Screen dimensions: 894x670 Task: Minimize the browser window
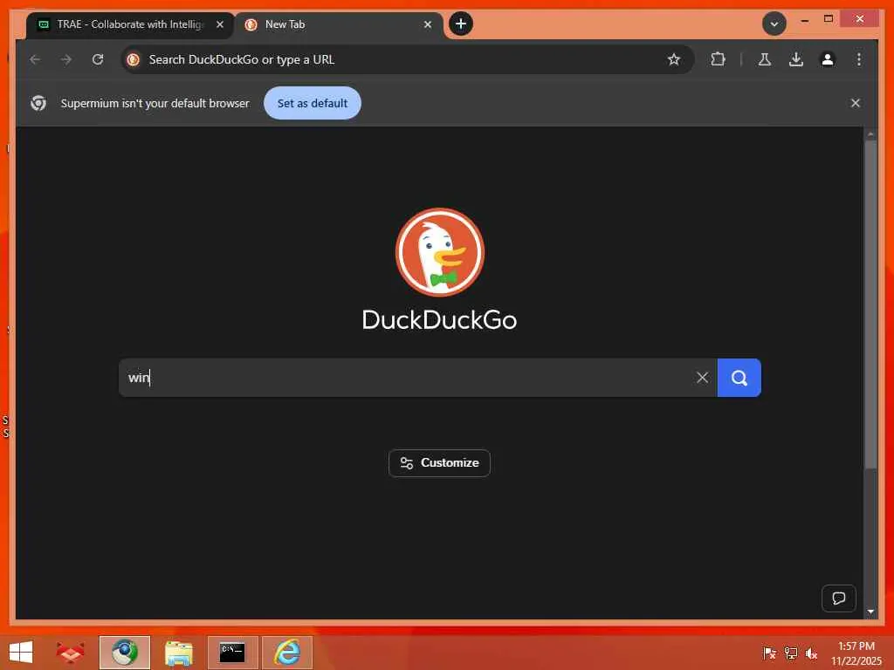804,20
